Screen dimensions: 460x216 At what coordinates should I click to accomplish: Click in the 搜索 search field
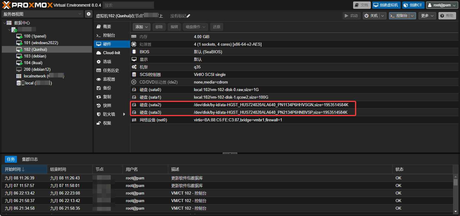click(128, 5)
